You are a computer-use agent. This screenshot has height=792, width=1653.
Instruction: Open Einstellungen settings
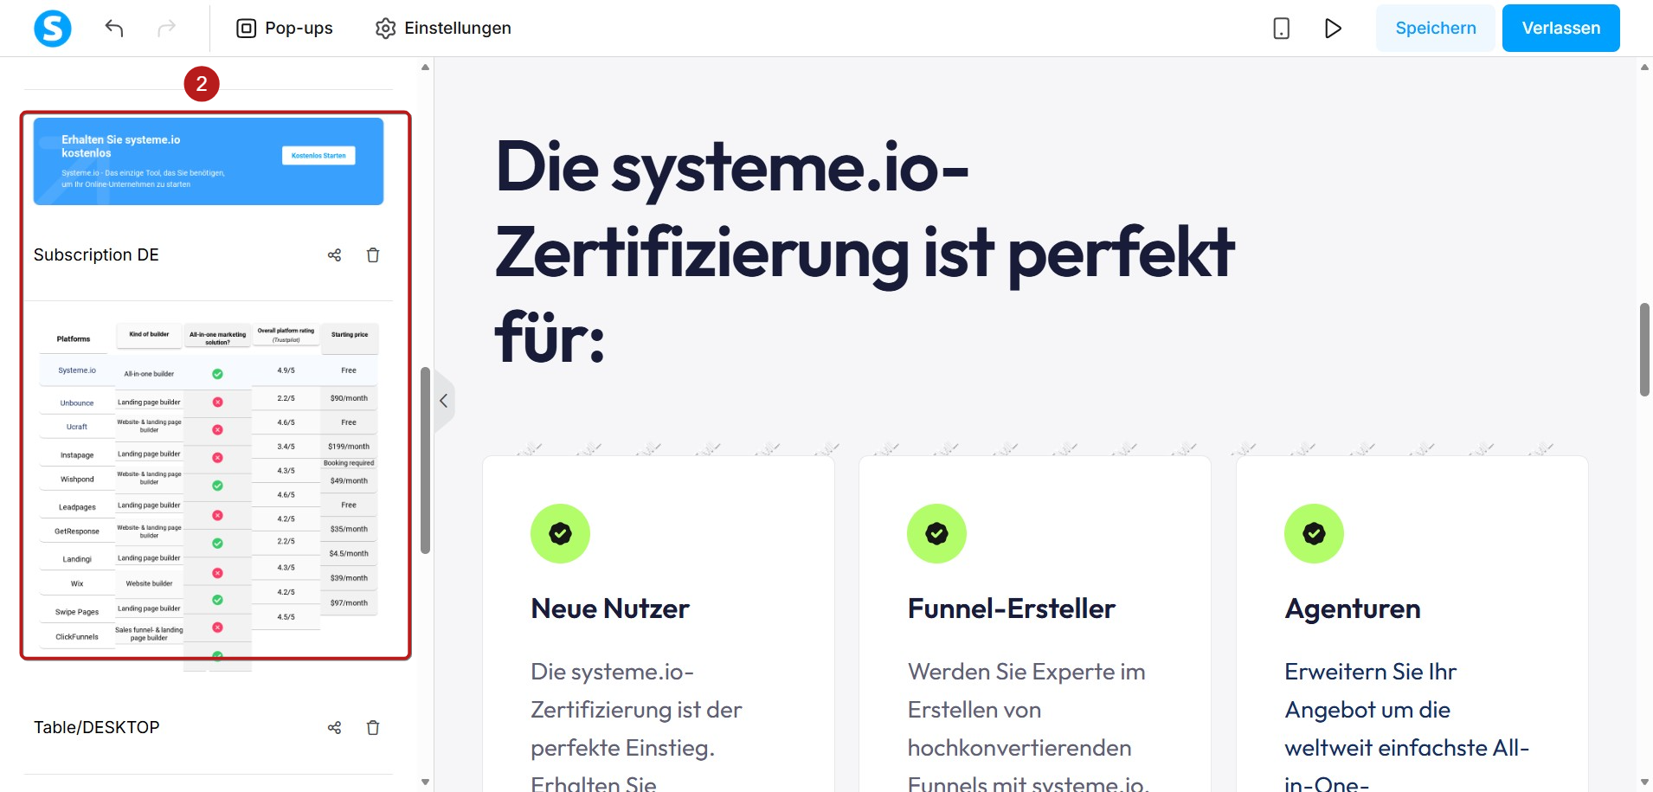443,29
